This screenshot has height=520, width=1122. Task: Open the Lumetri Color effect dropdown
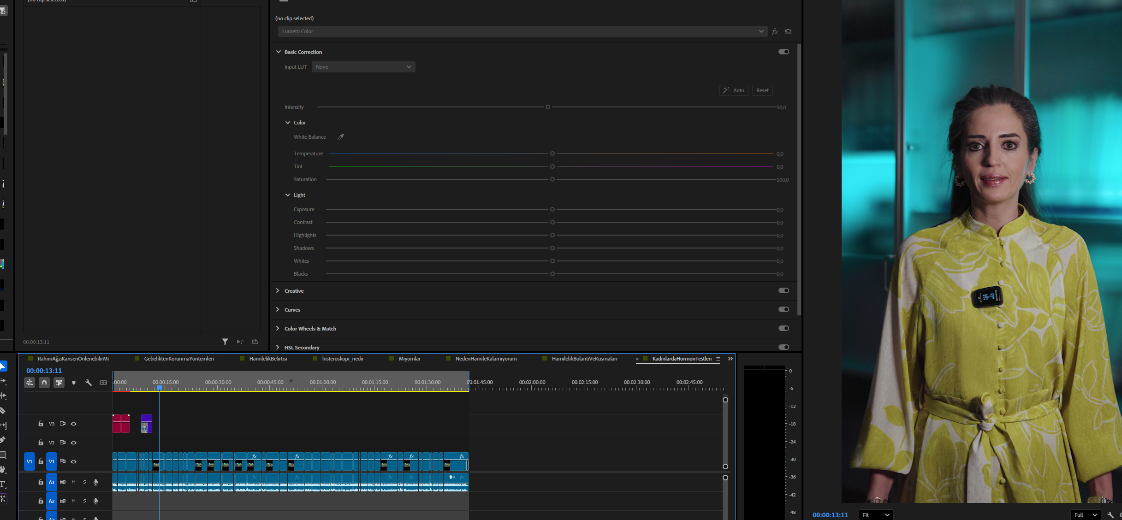tap(522, 31)
